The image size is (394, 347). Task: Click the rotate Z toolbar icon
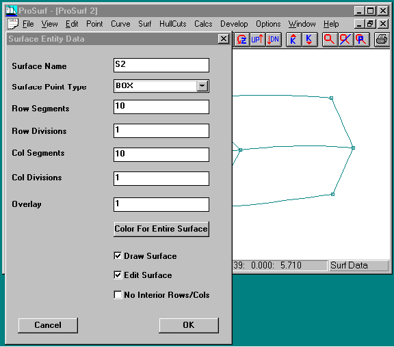[x=241, y=40]
